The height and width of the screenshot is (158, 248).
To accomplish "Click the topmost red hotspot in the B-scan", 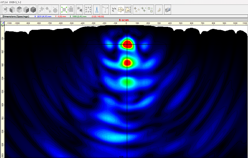I will (127, 44).
